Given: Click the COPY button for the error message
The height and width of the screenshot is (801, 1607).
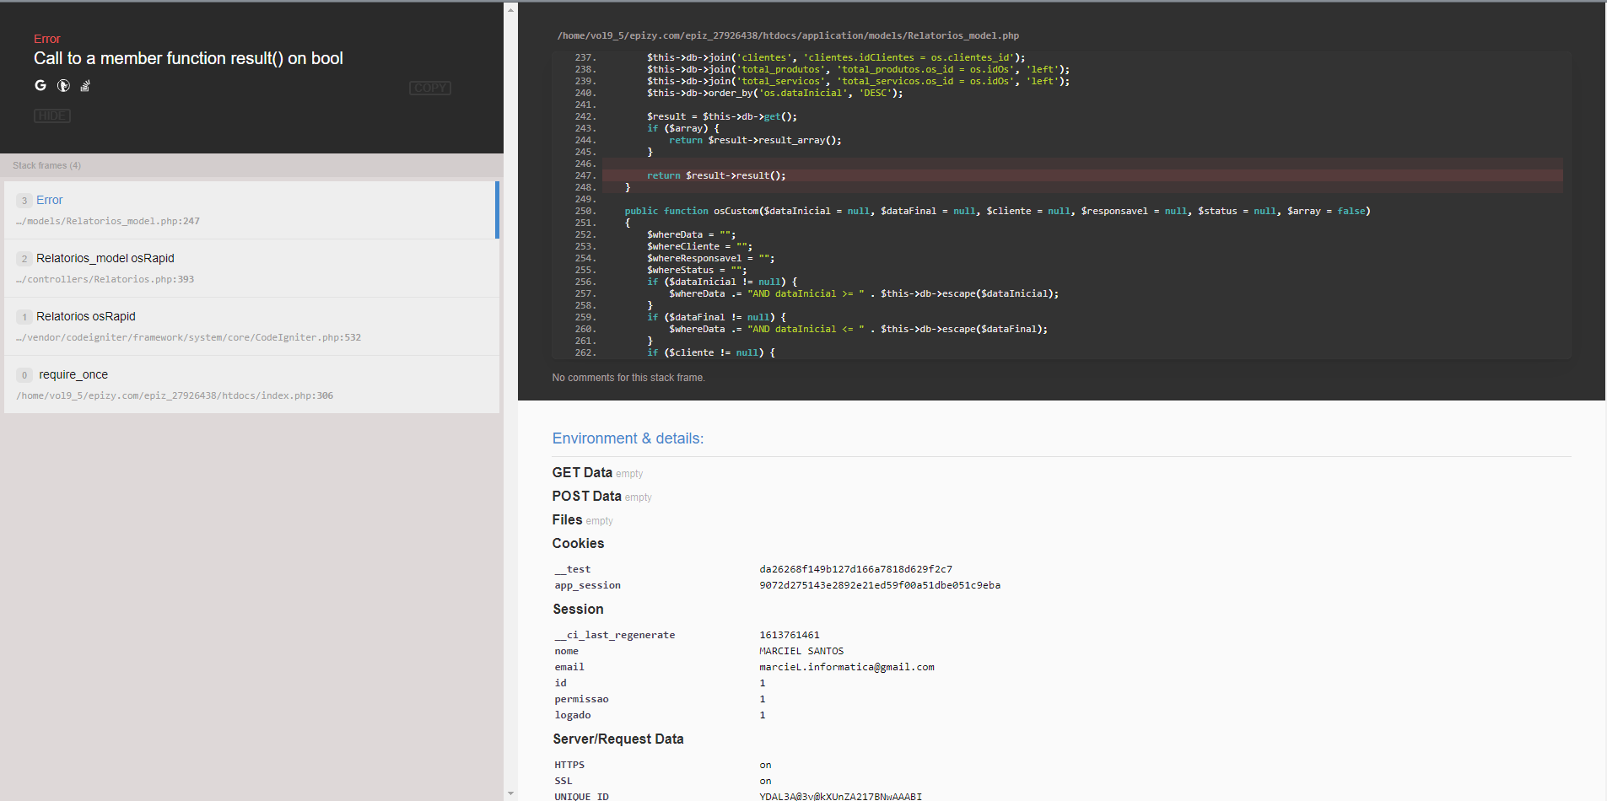Looking at the screenshot, I should (x=430, y=88).
